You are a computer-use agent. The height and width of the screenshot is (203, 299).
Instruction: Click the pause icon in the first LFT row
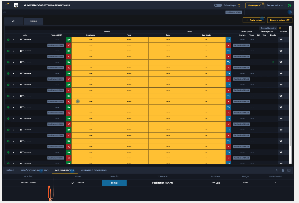pyautogui.click(x=286, y=40)
